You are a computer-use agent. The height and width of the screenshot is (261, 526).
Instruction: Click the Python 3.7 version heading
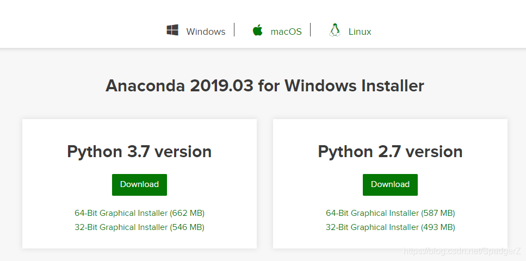pyautogui.click(x=139, y=151)
